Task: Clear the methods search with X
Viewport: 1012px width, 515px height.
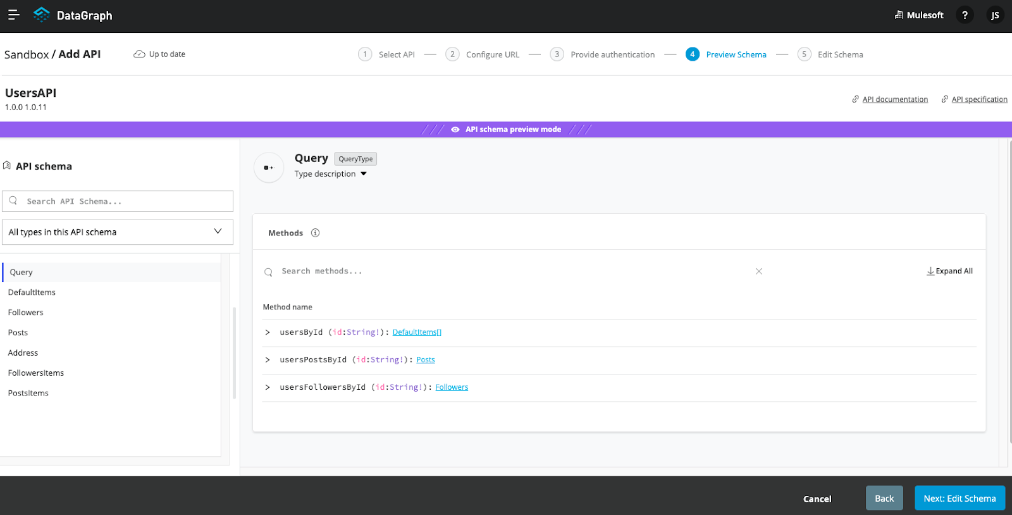Action: pos(759,271)
